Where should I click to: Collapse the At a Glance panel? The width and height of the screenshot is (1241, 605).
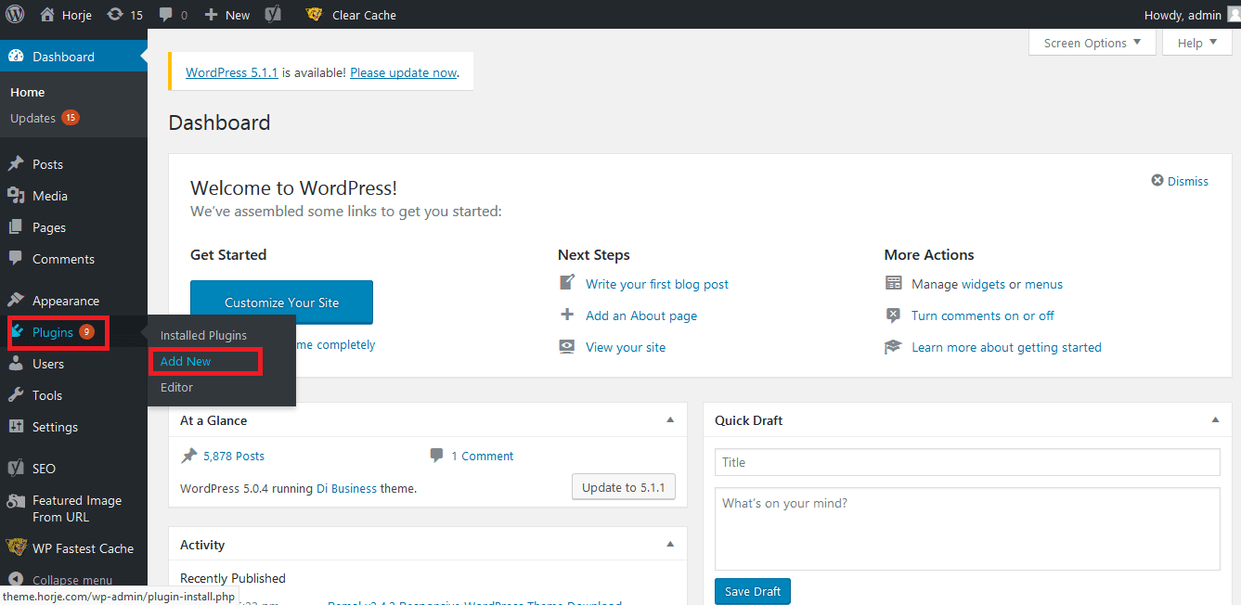[670, 419]
